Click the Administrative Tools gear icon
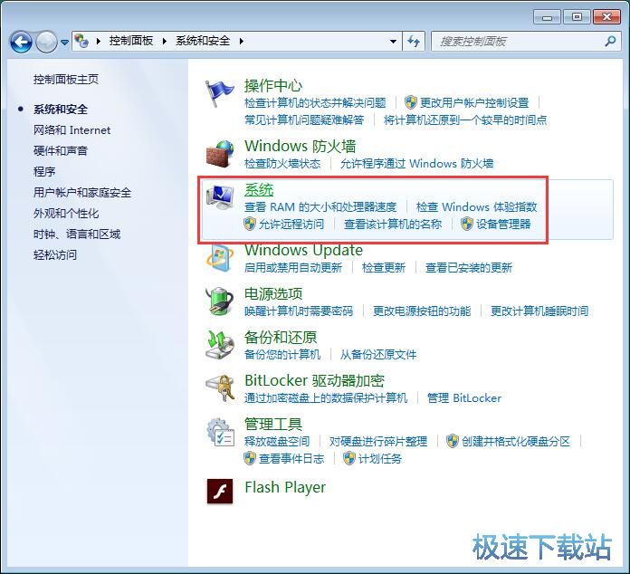This screenshot has height=574, width=630. click(220, 432)
